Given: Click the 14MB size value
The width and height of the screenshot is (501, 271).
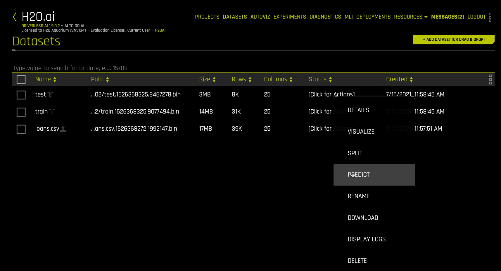Looking at the screenshot, I should [206, 112].
